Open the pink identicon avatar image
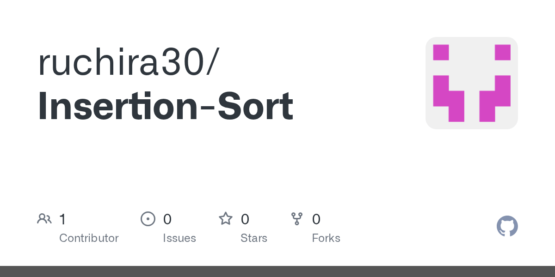Image resolution: width=555 pixels, height=277 pixels. pos(471,83)
